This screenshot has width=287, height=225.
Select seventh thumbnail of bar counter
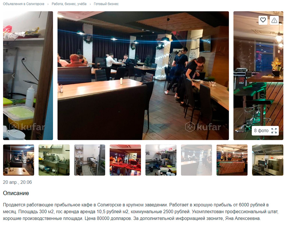232,160
